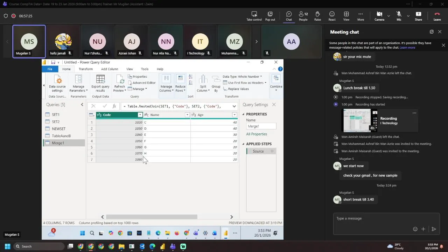448x252 pixels.
Task: Click Replace Values in Transform group
Action: pyautogui.click(x=236, y=89)
